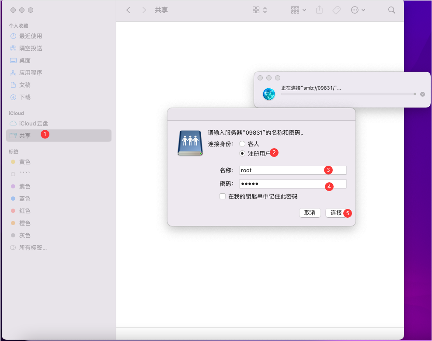Click the 个人收藏 section header

click(18, 26)
